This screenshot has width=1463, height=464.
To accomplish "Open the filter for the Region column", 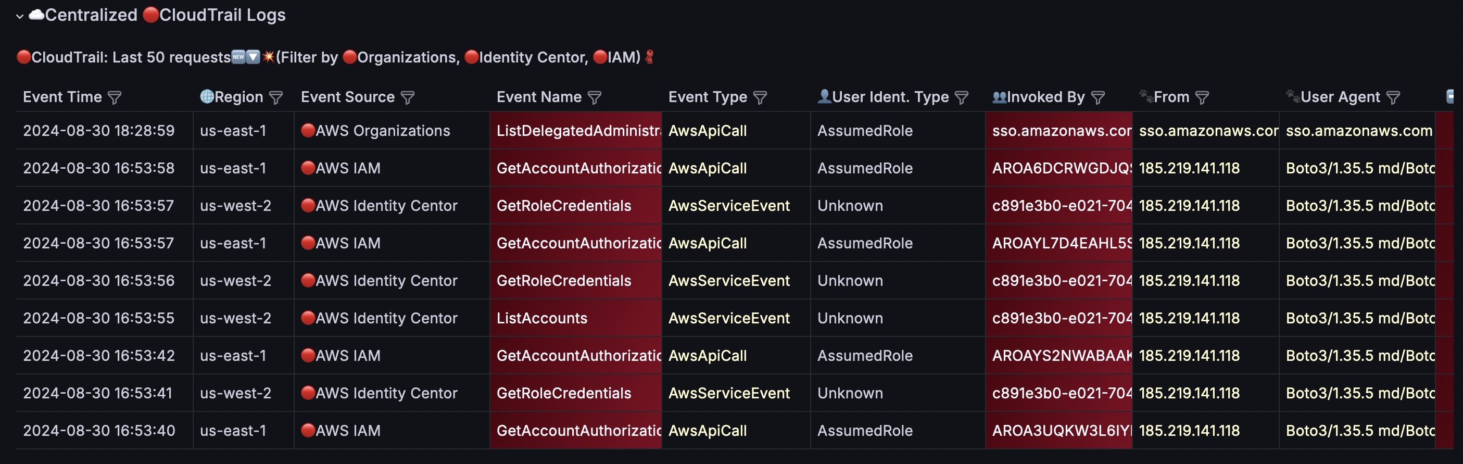I will tap(276, 98).
